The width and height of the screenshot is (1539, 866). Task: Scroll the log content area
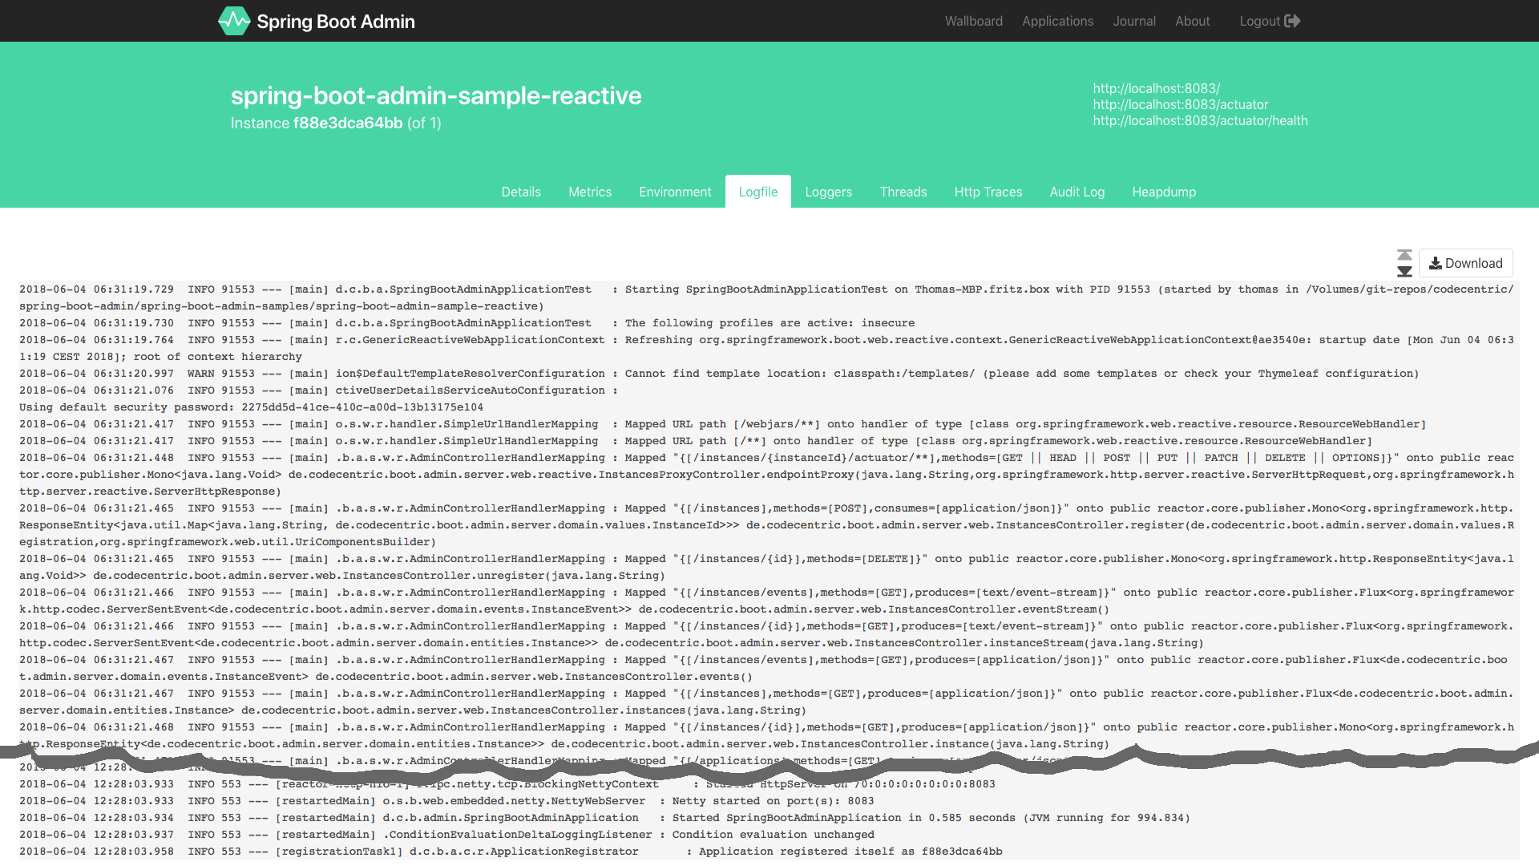tap(1404, 262)
